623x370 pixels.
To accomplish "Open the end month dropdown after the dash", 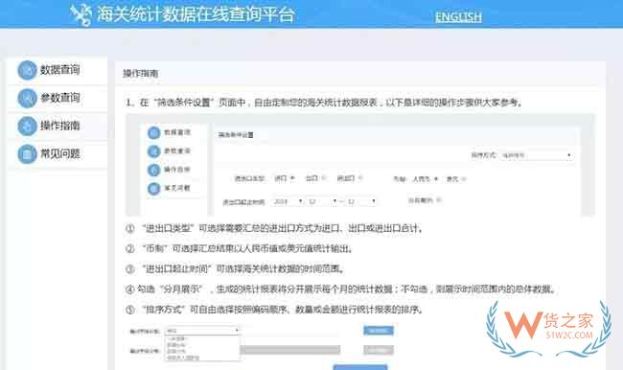I will [360, 202].
